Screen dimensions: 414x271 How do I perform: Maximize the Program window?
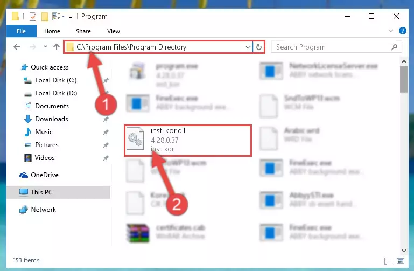[371, 16]
